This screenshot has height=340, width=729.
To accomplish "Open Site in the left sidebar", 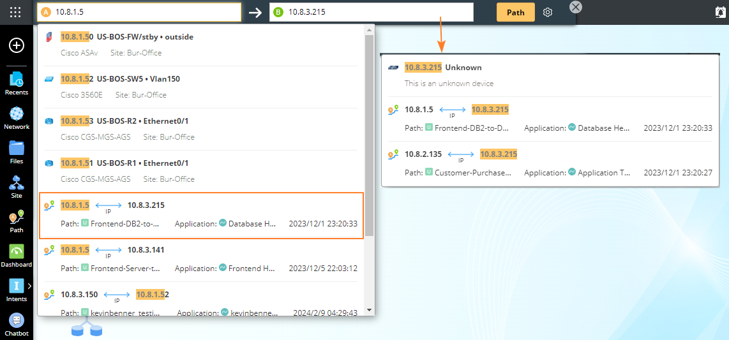I will click(x=17, y=186).
